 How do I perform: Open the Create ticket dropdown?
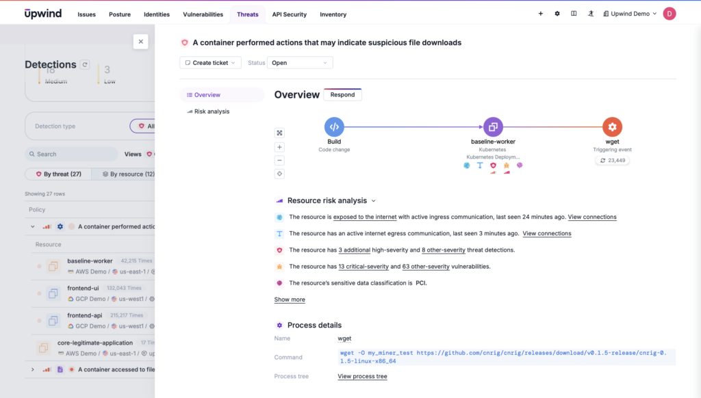coord(209,62)
